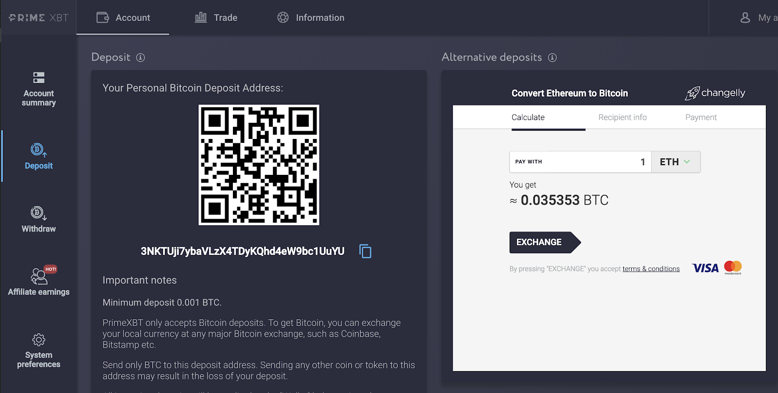Screen dimensions: 778x393
Task: Click the PrimeXBT logo
Action: tap(38, 17)
